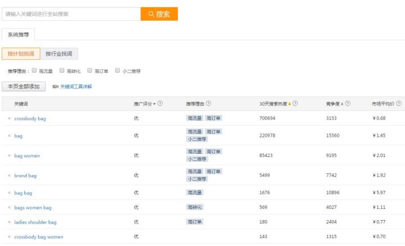Click the help icon beside 市场平均价
405x246 pixels.
[399, 104]
